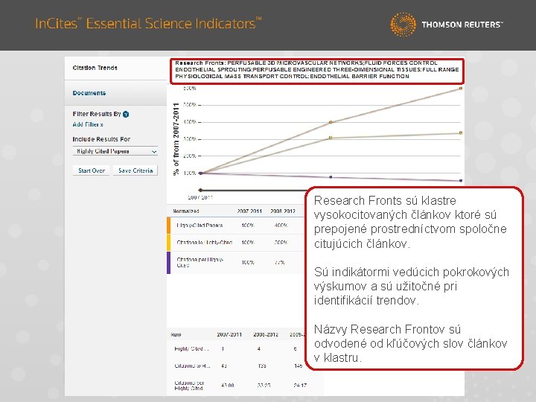Click the Filter Results By help icon
This screenshot has height=402, width=536.
(126, 114)
